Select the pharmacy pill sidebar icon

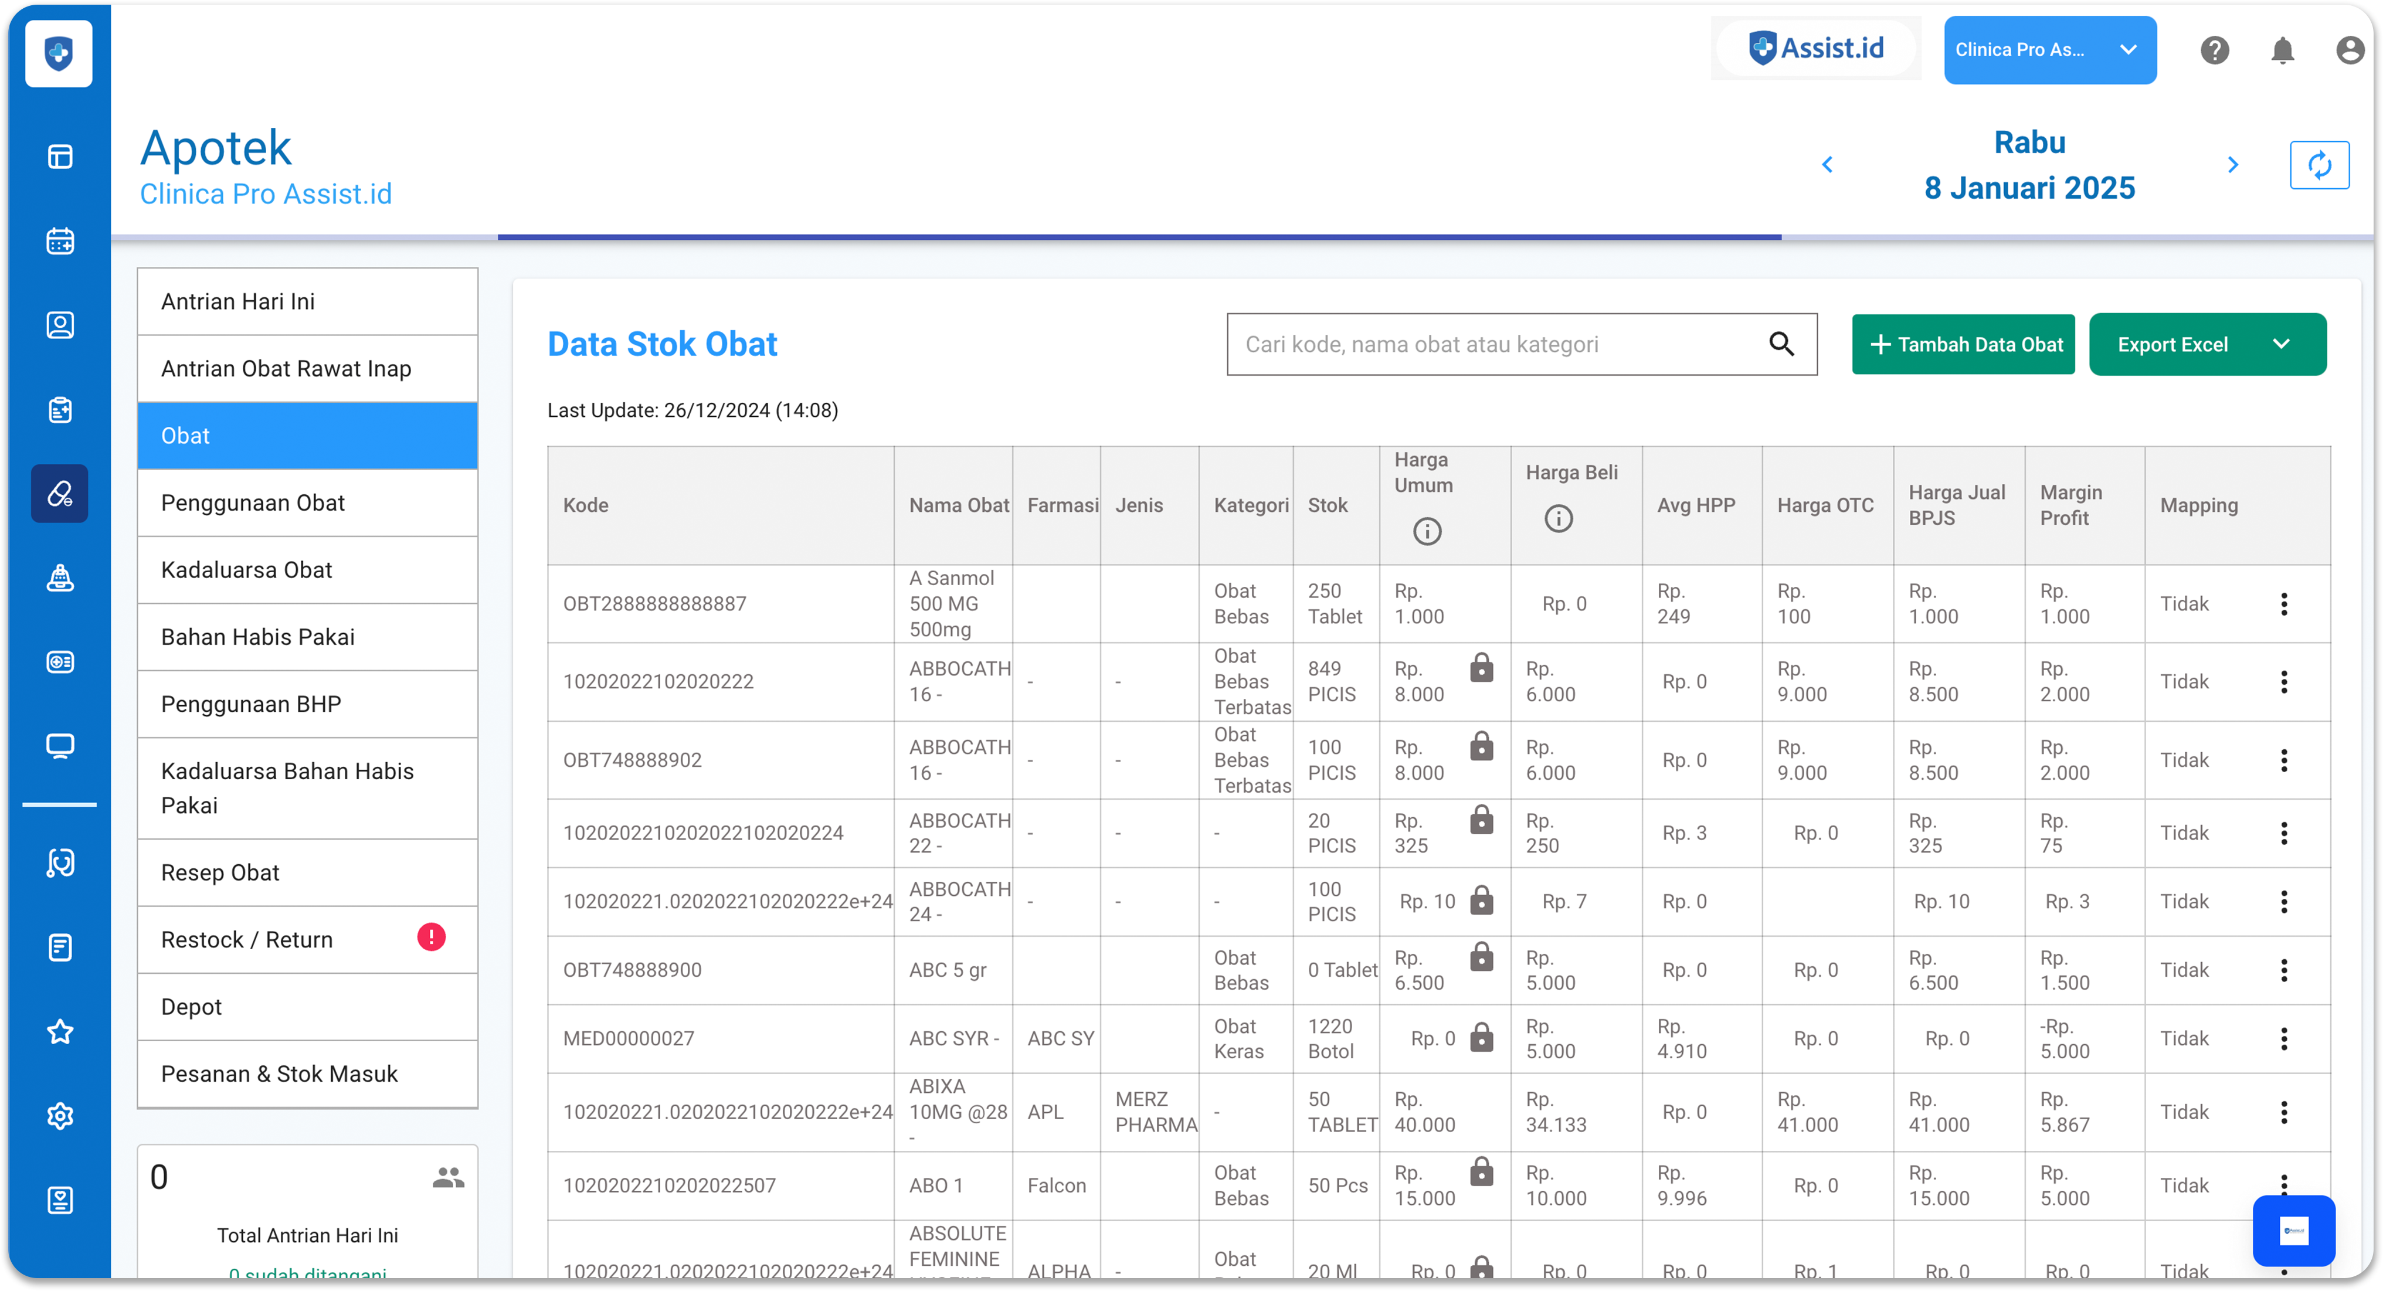[60, 494]
